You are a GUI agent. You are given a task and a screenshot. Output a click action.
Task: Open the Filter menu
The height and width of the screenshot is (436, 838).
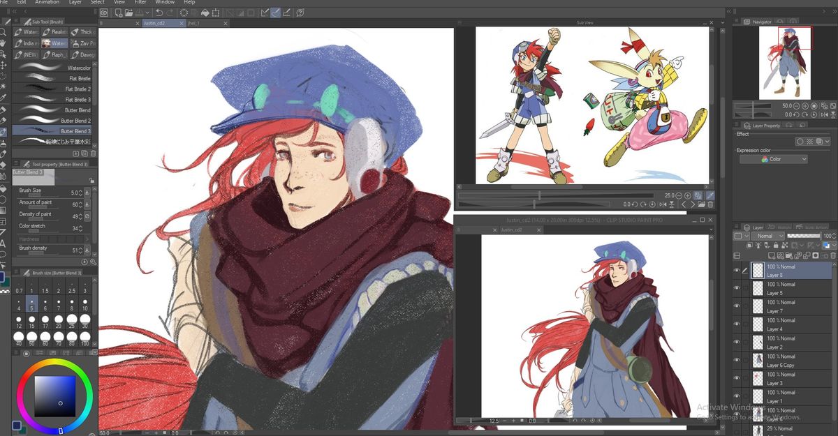click(140, 2)
